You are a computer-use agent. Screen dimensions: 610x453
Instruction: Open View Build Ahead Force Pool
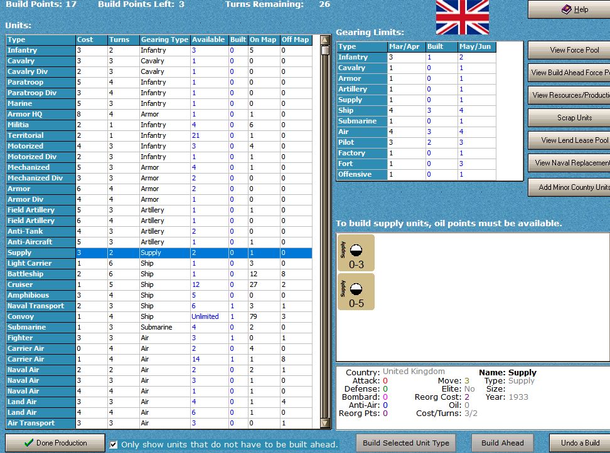pos(569,73)
